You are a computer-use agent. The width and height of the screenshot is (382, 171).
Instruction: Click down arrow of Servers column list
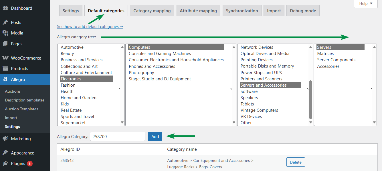(x=374, y=123)
